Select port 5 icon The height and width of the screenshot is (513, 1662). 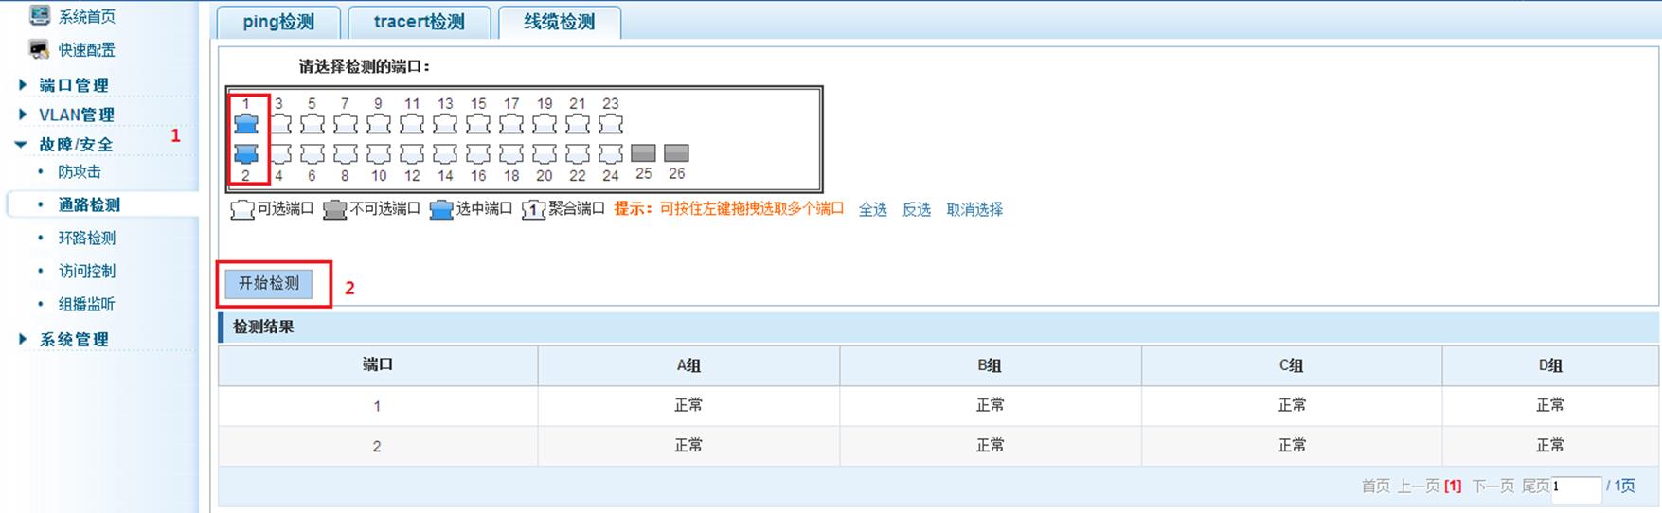[313, 123]
